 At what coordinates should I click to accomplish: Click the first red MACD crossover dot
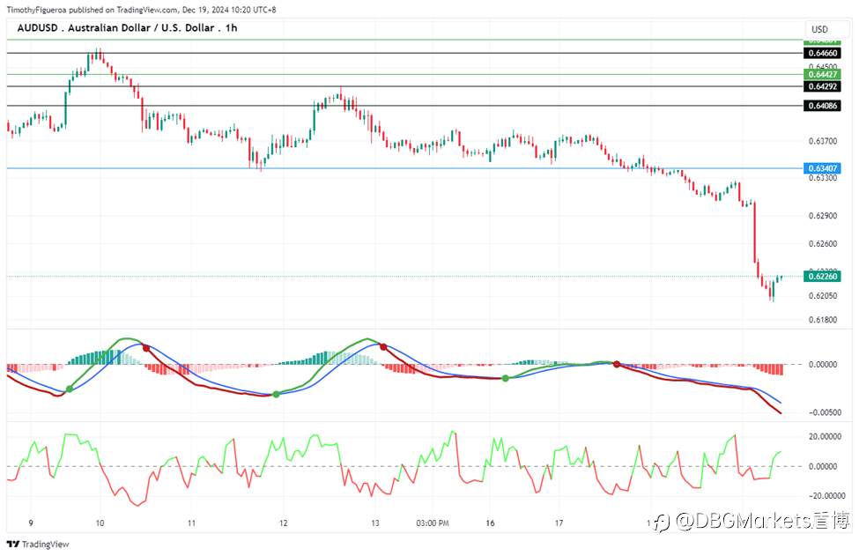(x=145, y=348)
